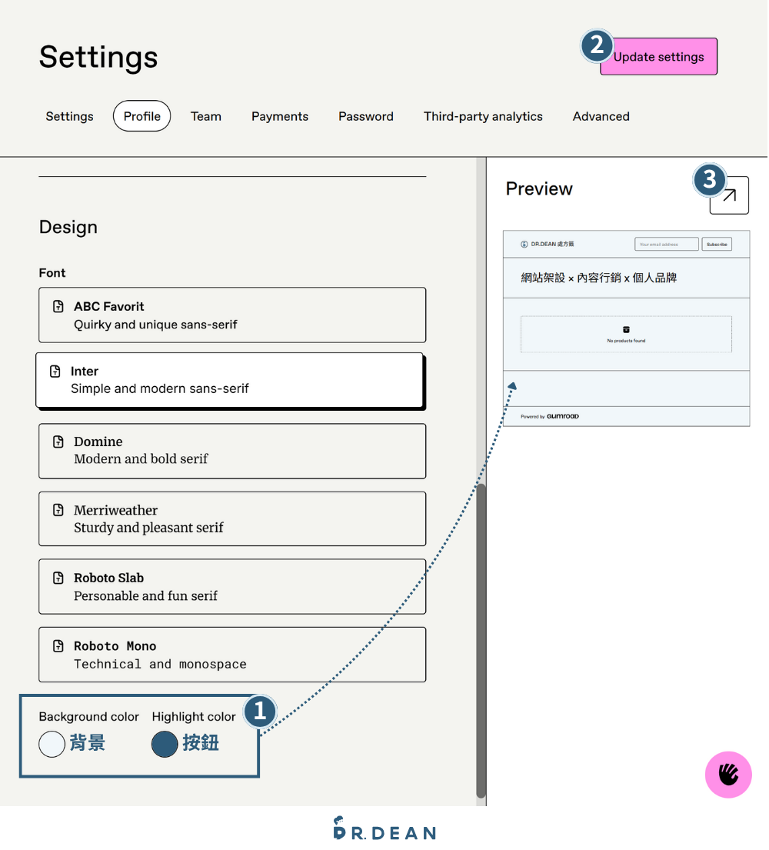
Task: Open the Background color swatch
Action: click(52, 744)
